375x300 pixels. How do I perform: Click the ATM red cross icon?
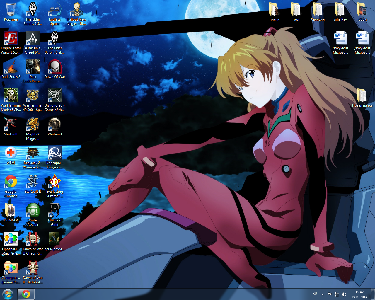pos(11,155)
